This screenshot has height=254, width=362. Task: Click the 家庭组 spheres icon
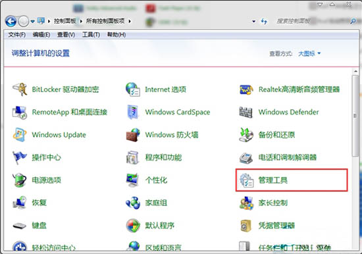(133, 203)
